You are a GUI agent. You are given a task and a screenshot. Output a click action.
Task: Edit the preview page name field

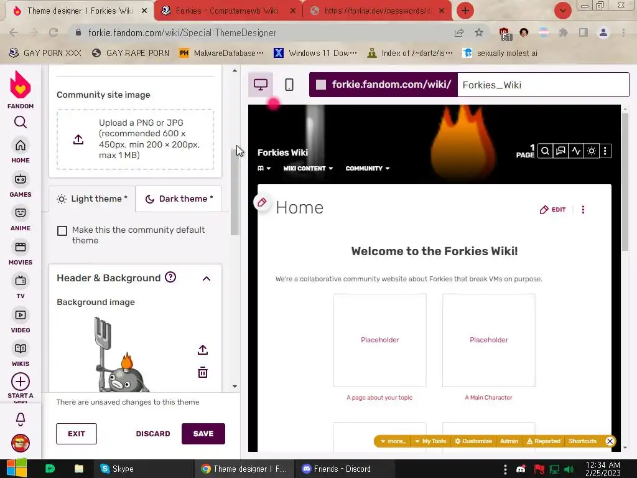[x=543, y=85]
